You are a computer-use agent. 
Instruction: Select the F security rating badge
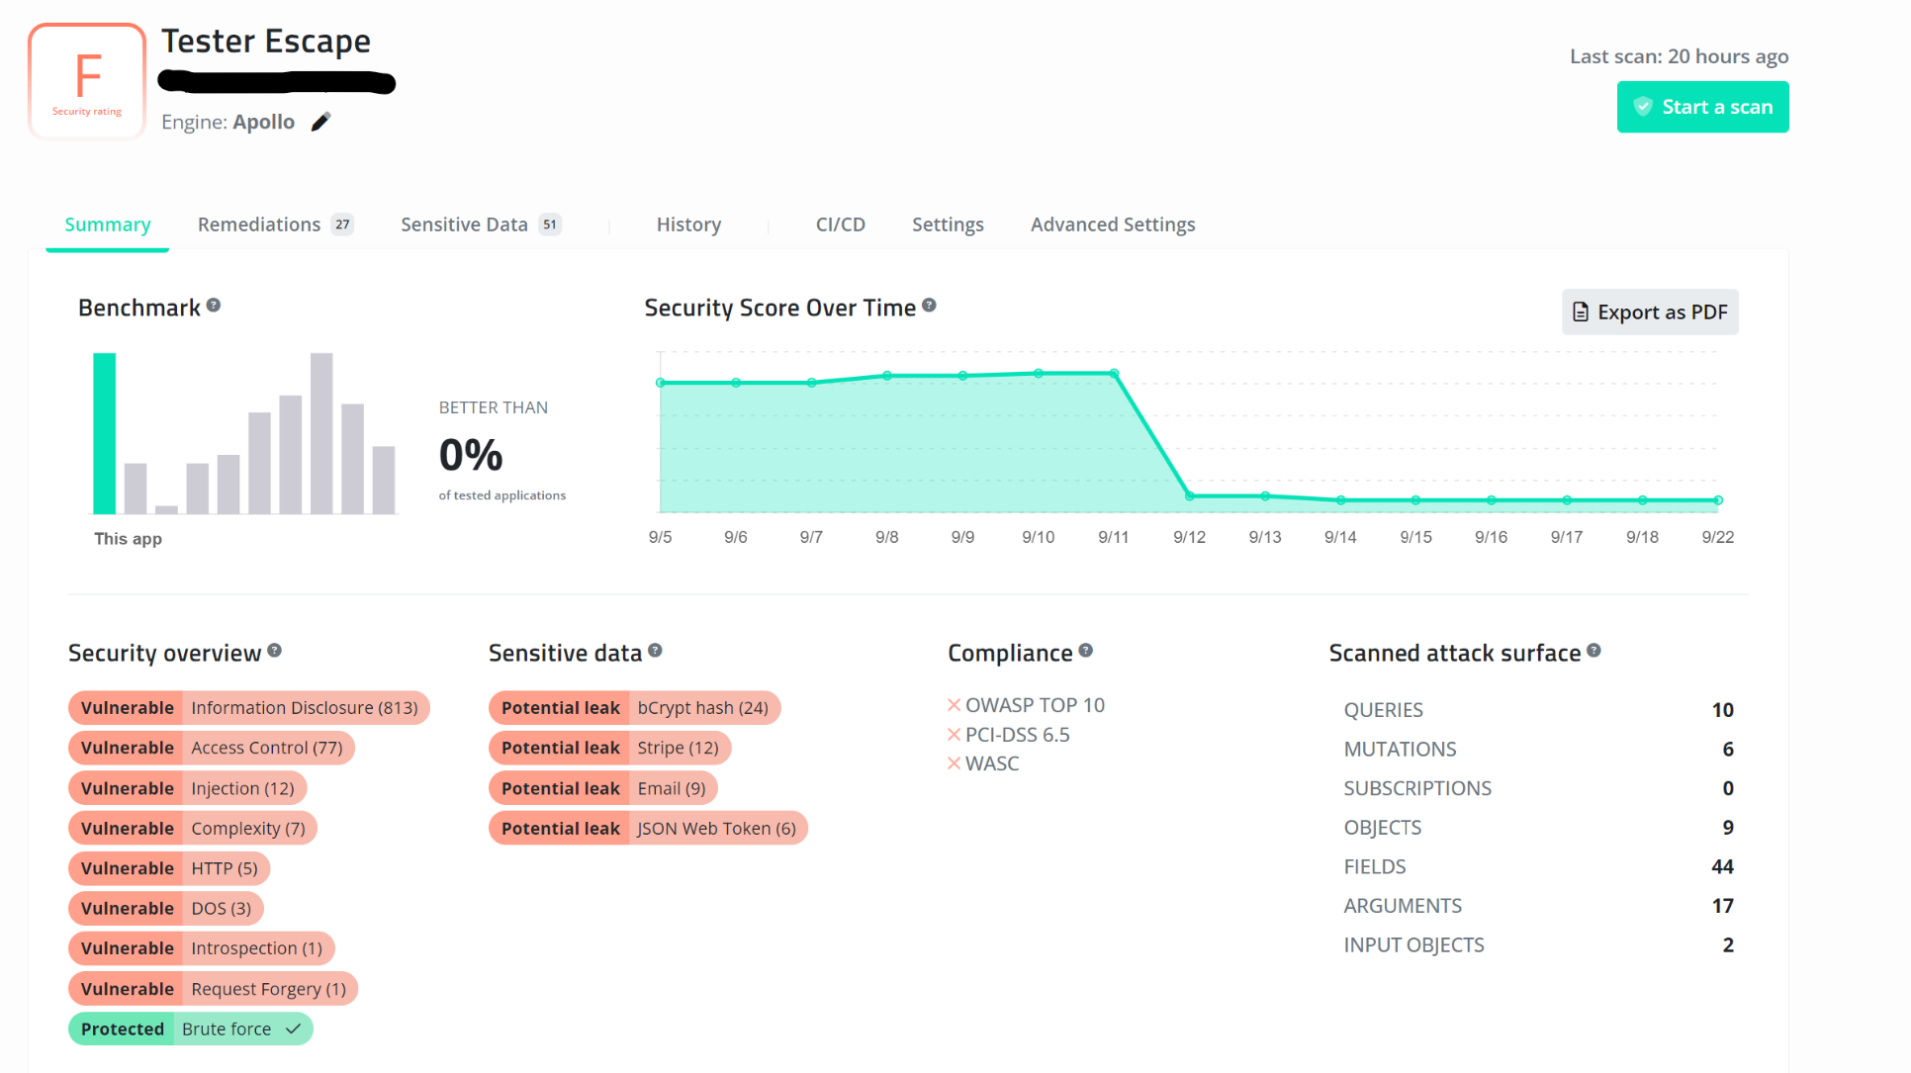[x=87, y=79]
